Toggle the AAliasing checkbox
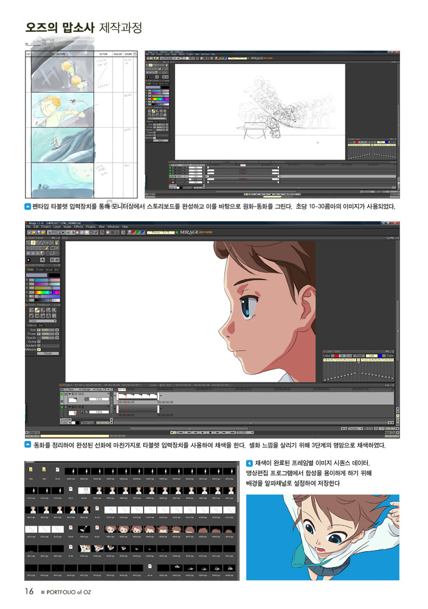The image size is (428, 609). coord(39,350)
